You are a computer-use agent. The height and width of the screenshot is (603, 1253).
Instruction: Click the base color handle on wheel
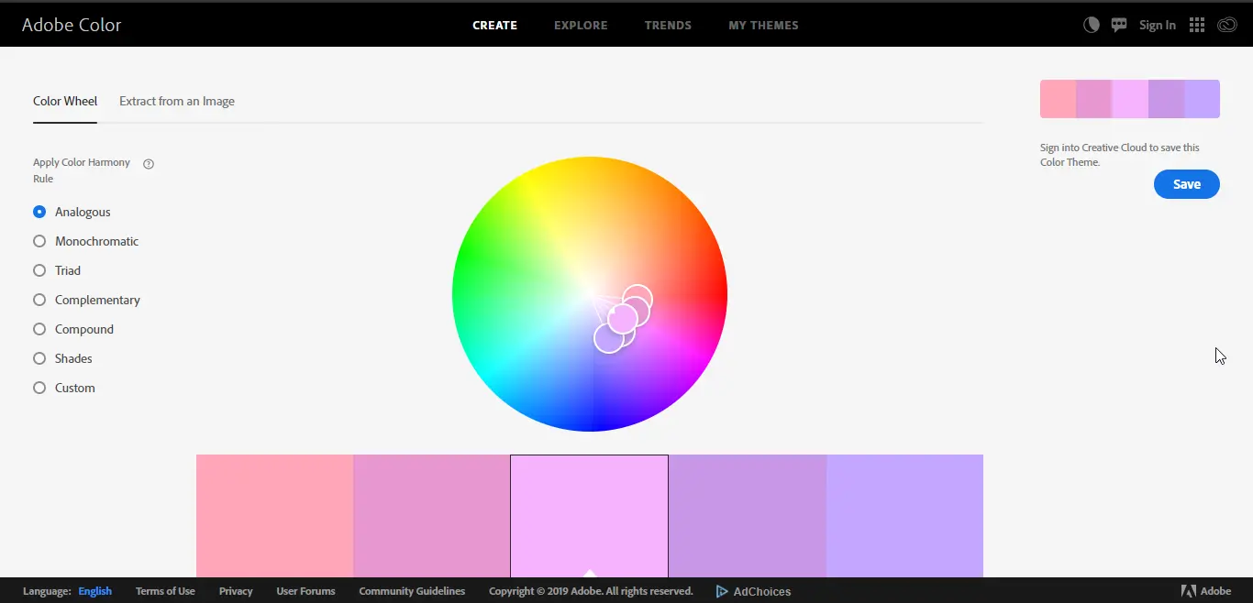point(622,319)
